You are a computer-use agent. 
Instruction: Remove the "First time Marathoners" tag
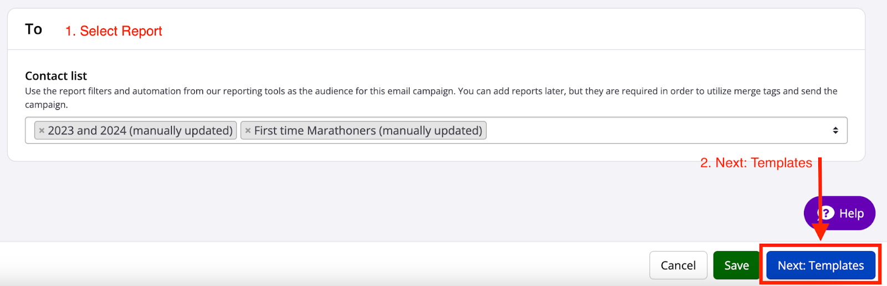click(248, 131)
